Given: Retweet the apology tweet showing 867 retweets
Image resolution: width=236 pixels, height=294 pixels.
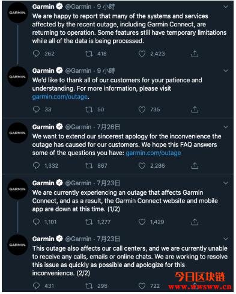Looking at the screenshot, I should [89, 166].
